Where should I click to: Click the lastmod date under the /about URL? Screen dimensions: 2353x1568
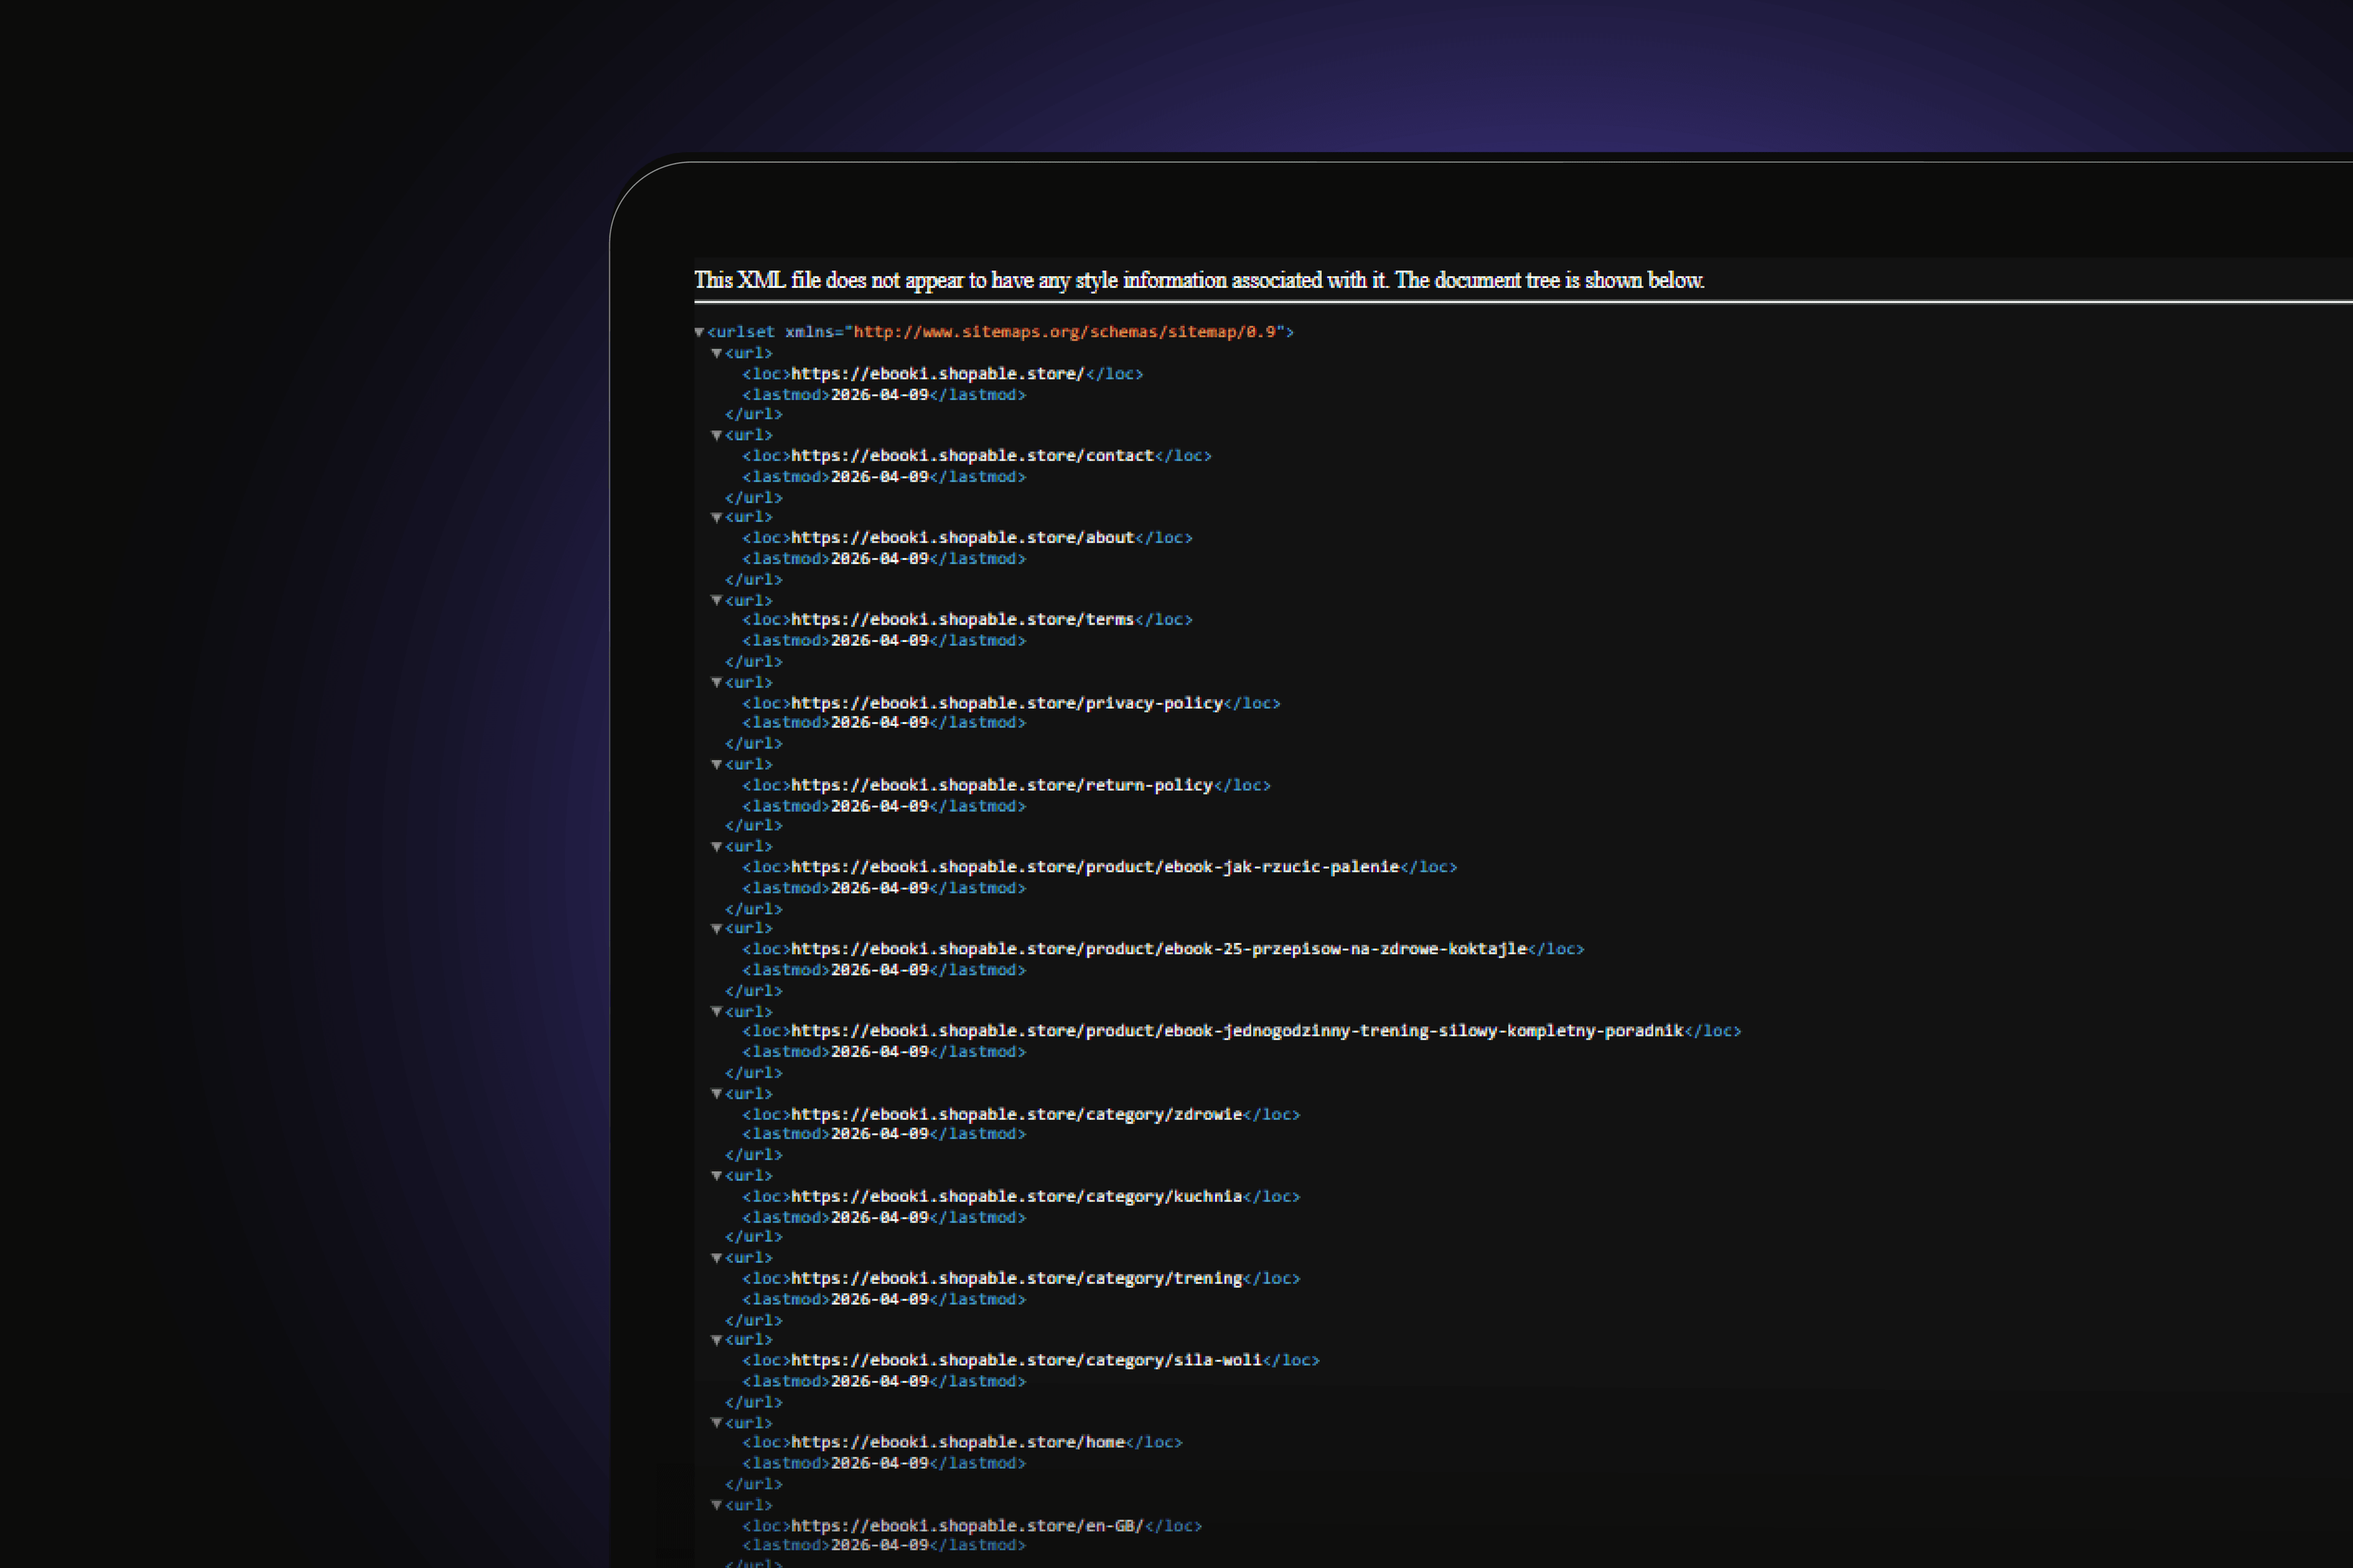(879, 559)
